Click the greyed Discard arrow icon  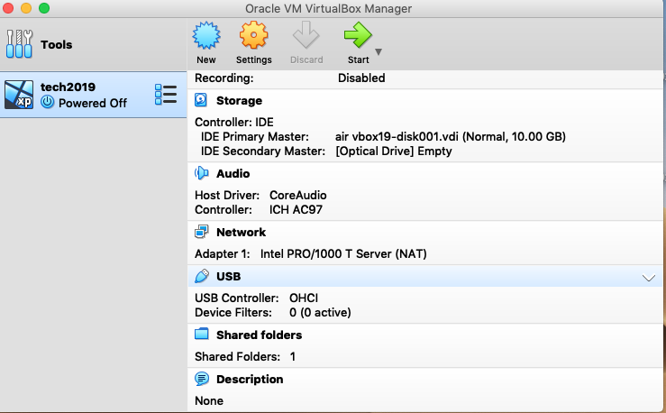[306, 35]
